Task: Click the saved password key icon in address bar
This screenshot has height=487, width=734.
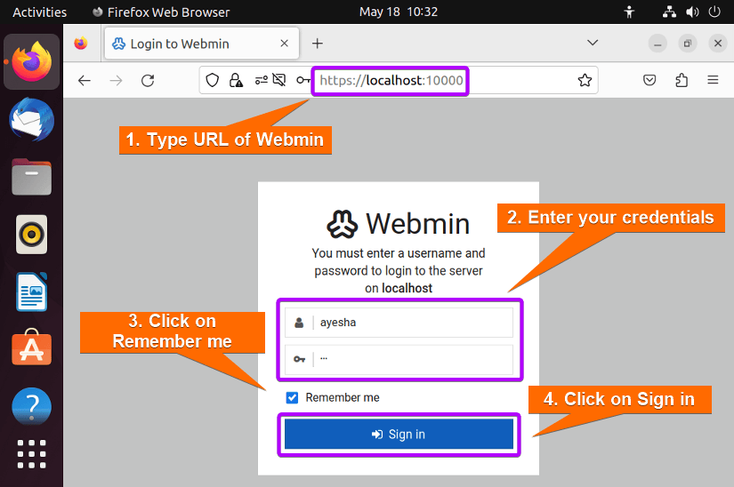Action: [x=303, y=80]
